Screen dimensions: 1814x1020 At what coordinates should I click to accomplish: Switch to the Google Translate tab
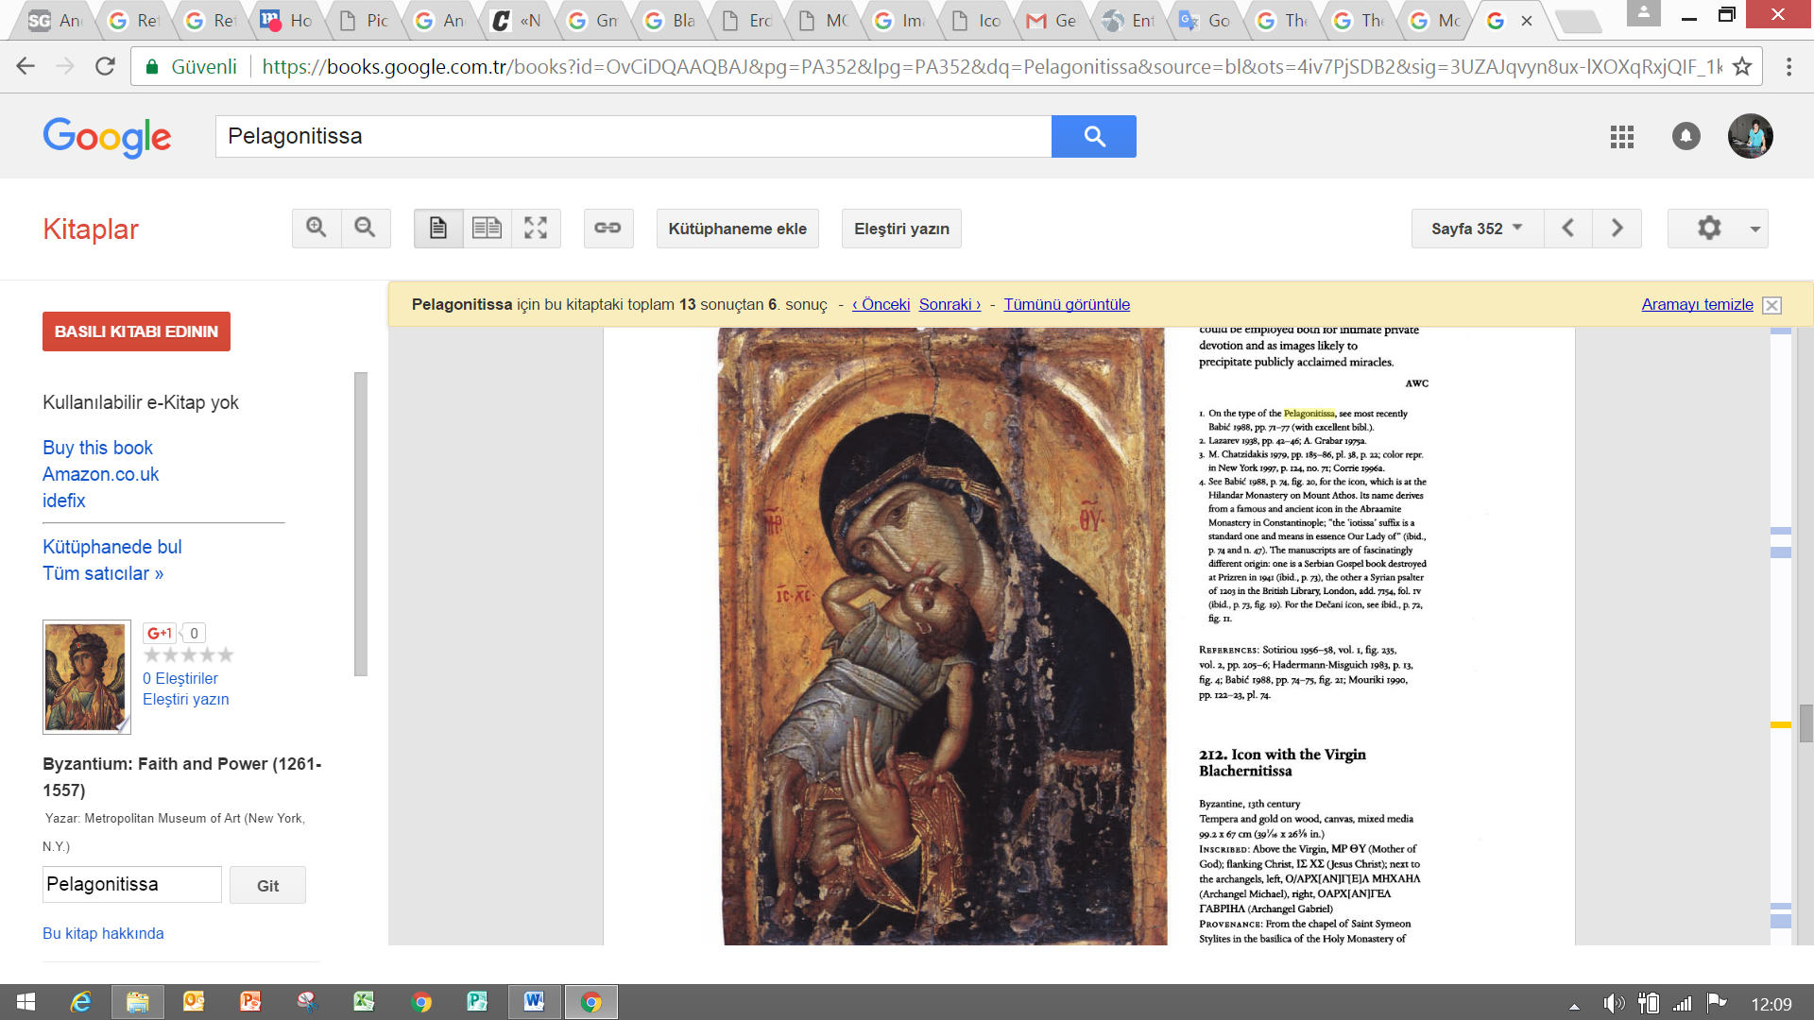(x=1205, y=21)
